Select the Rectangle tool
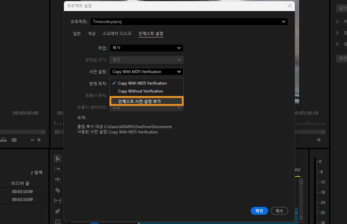This screenshot has width=347, height=224. pos(57,221)
